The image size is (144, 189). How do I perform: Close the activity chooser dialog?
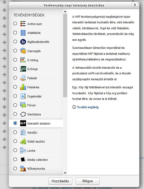point(135,5)
